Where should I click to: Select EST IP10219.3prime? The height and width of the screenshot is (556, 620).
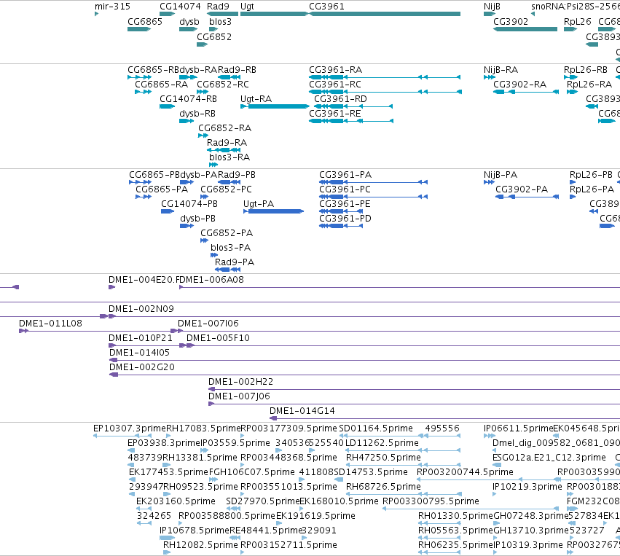pos(527,486)
